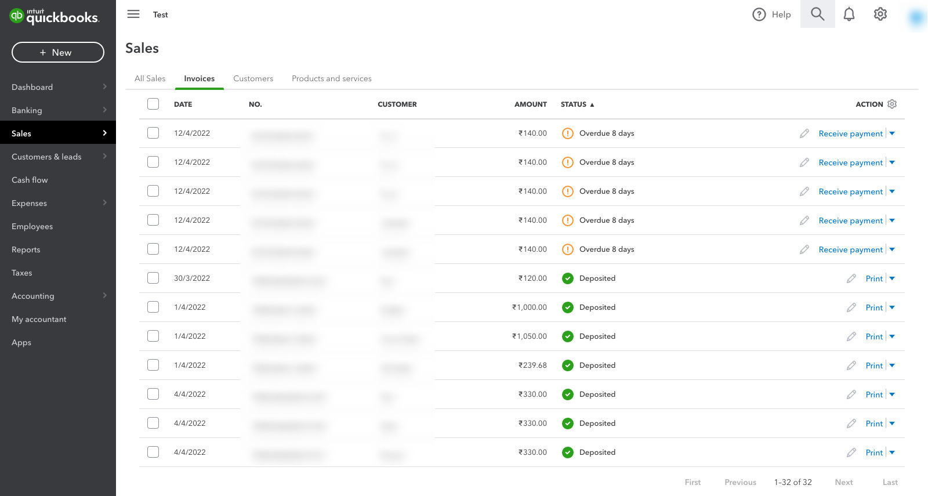928x496 pixels.
Task: Expand Print dropdown on ₹1,000.00 row
Action: [892, 307]
